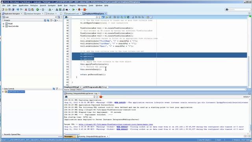252x142 pixels.
Task: Click the toggle bookmark icon in editor toolbar
Action: pyautogui.click(x=133, y=17)
